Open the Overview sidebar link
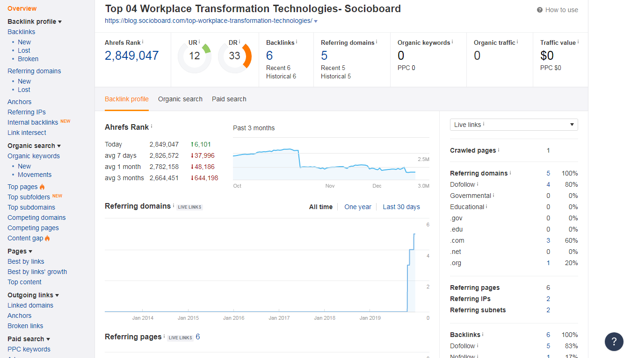The image size is (631, 358). point(22,8)
